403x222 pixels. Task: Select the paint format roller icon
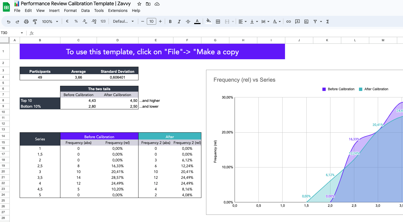pyautogui.click(x=35, y=22)
